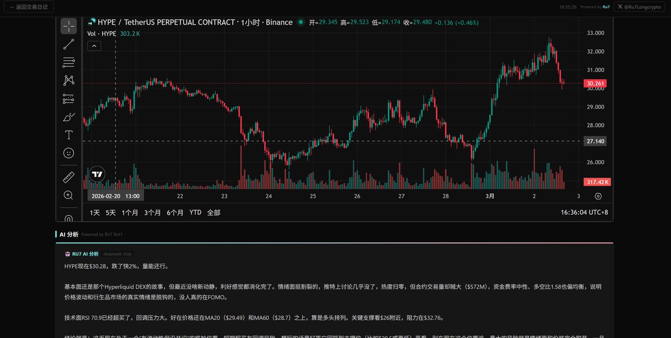Click the TradingView logo on chart
The image size is (671, 338).
(x=97, y=174)
